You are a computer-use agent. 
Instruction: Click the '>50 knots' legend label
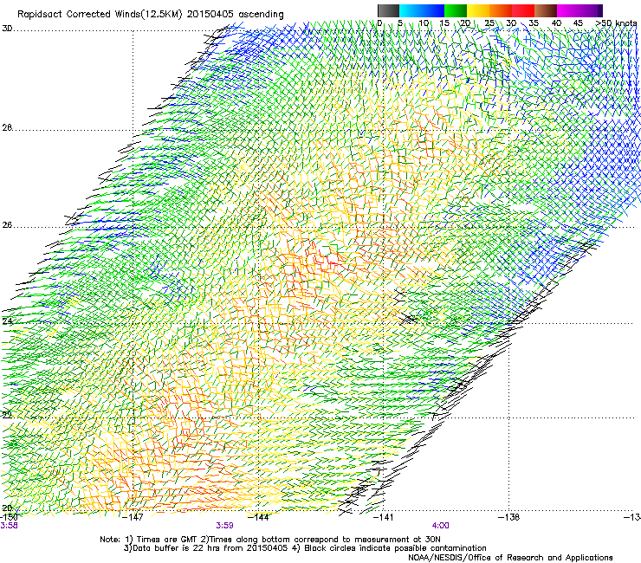tap(616, 23)
